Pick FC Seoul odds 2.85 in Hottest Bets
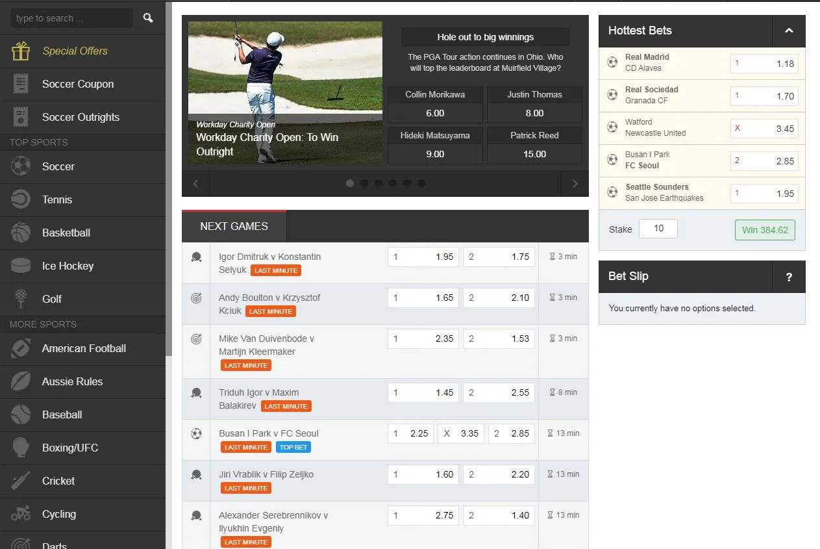Viewport: 820px width, 549px height. tap(764, 161)
